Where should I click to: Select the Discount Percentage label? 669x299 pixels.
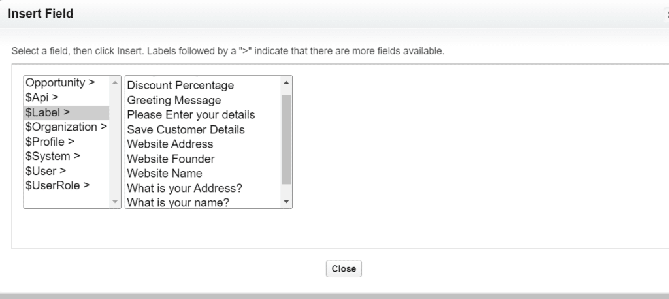click(180, 86)
